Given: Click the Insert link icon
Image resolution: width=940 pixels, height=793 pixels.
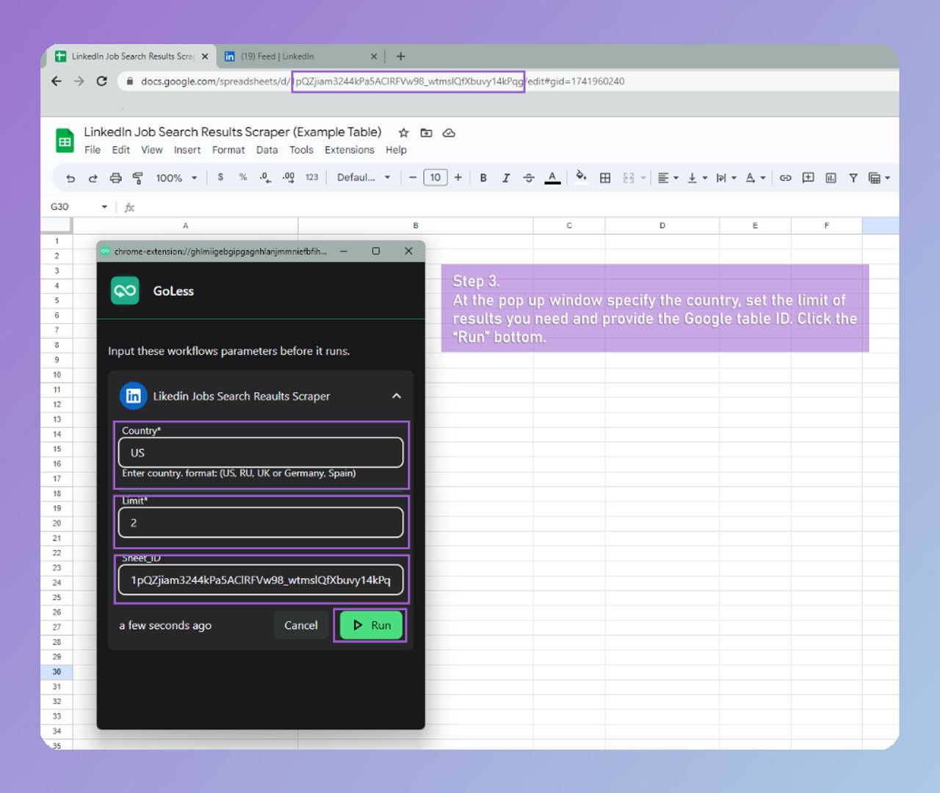Looking at the screenshot, I should (785, 178).
